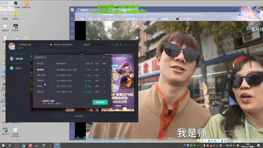
Task: Open the hamburger menu in accelerator title bar
Action: pyautogui.click(x=126, y=45)
